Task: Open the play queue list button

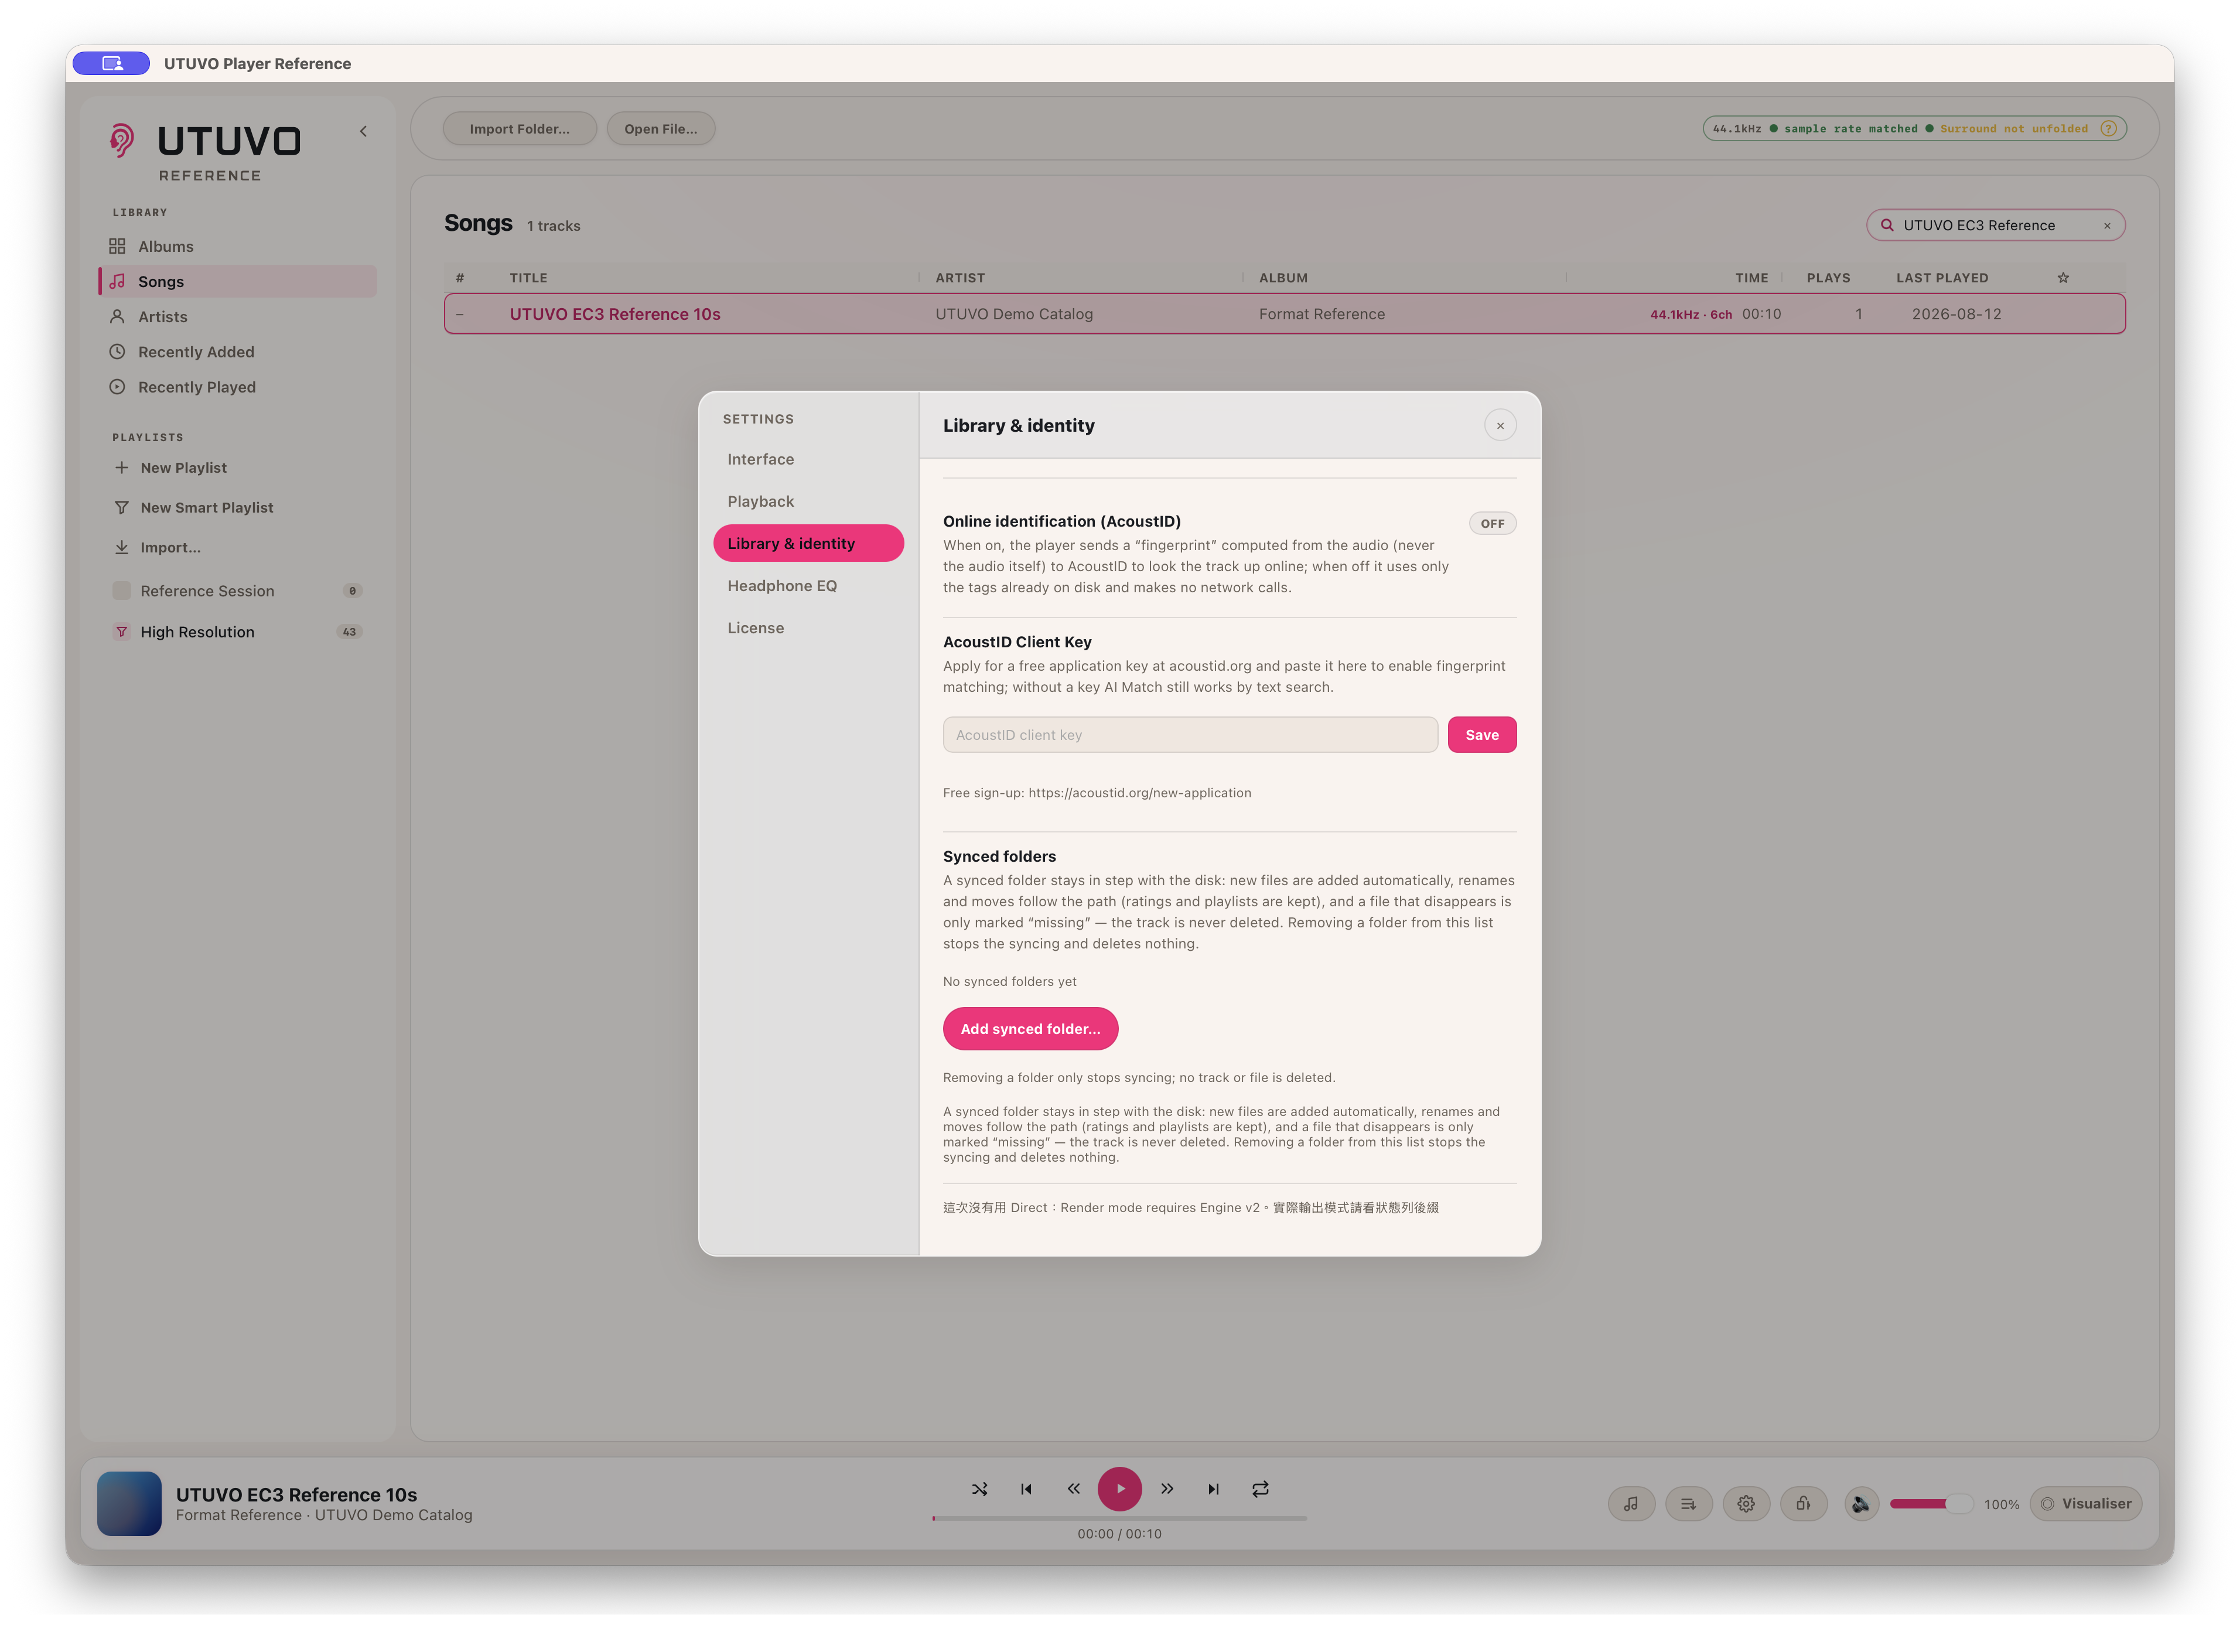Action: (x=1688, y=1503)
